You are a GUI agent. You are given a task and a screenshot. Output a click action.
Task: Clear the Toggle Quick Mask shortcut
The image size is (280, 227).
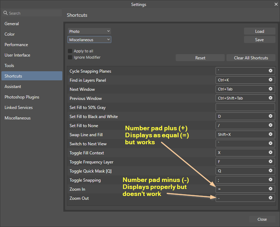pyautogui.click(x=270, y=170)
